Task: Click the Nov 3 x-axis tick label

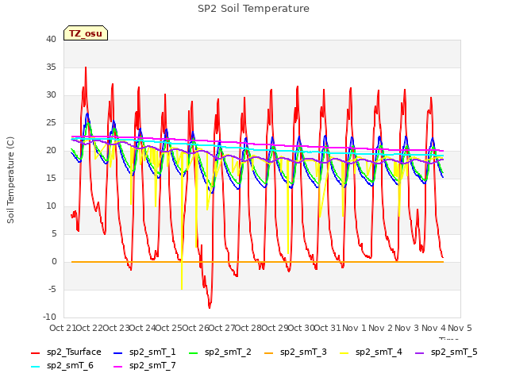Action: [407, 328]
